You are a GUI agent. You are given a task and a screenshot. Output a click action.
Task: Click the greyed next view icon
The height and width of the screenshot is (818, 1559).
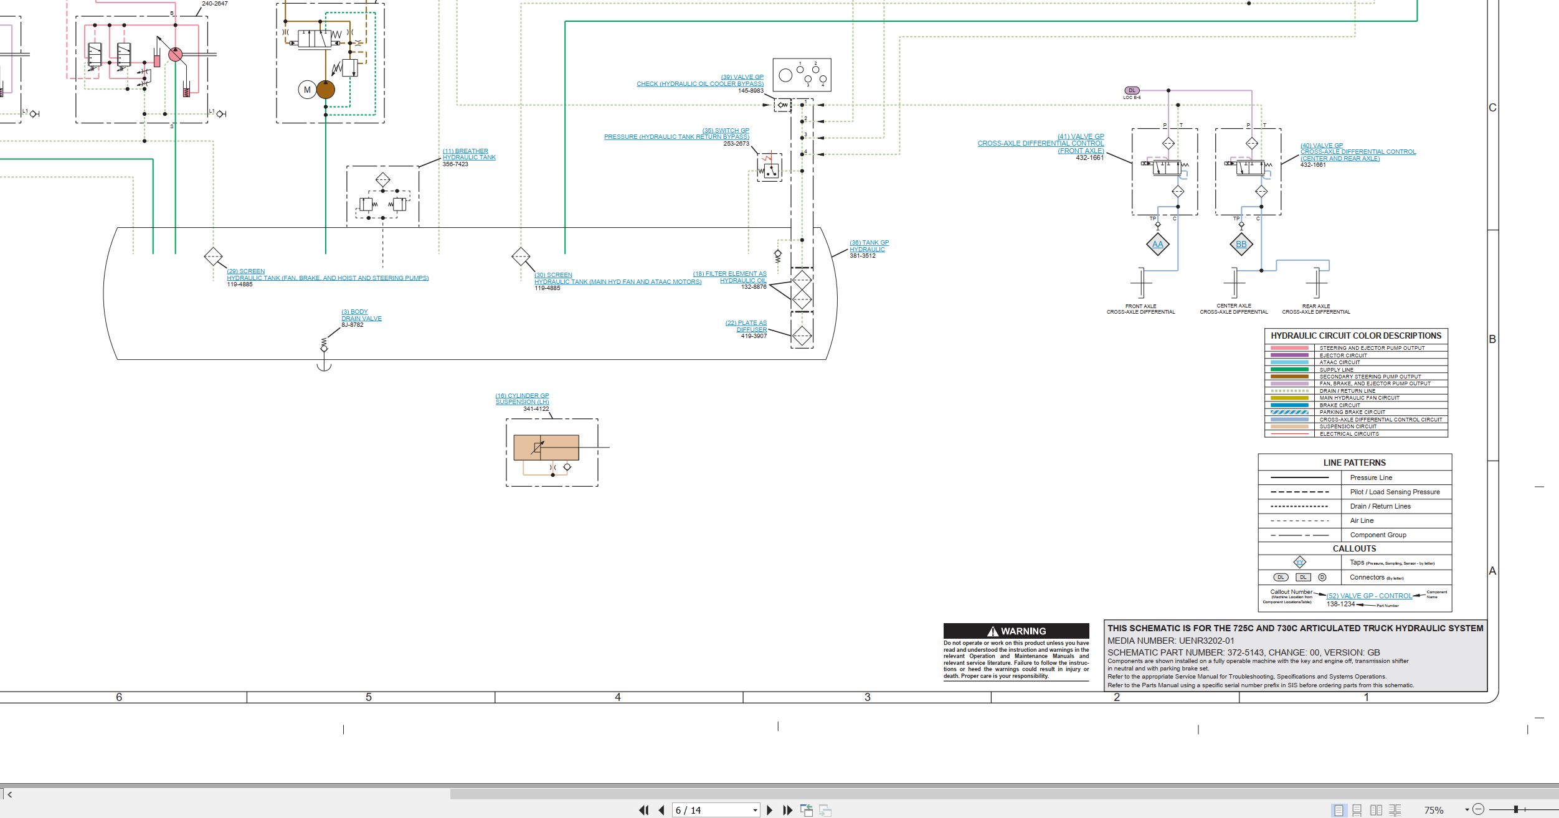pyautogui.click(x=825, y=810)
